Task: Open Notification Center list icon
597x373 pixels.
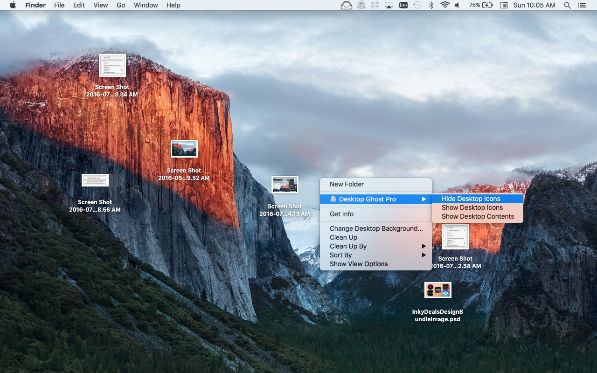Action: click(582, 5)
